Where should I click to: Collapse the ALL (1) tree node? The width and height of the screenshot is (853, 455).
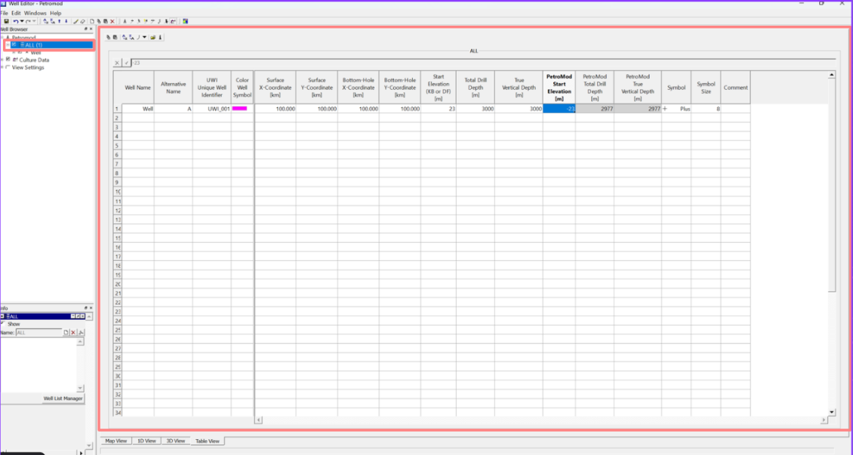8,45
